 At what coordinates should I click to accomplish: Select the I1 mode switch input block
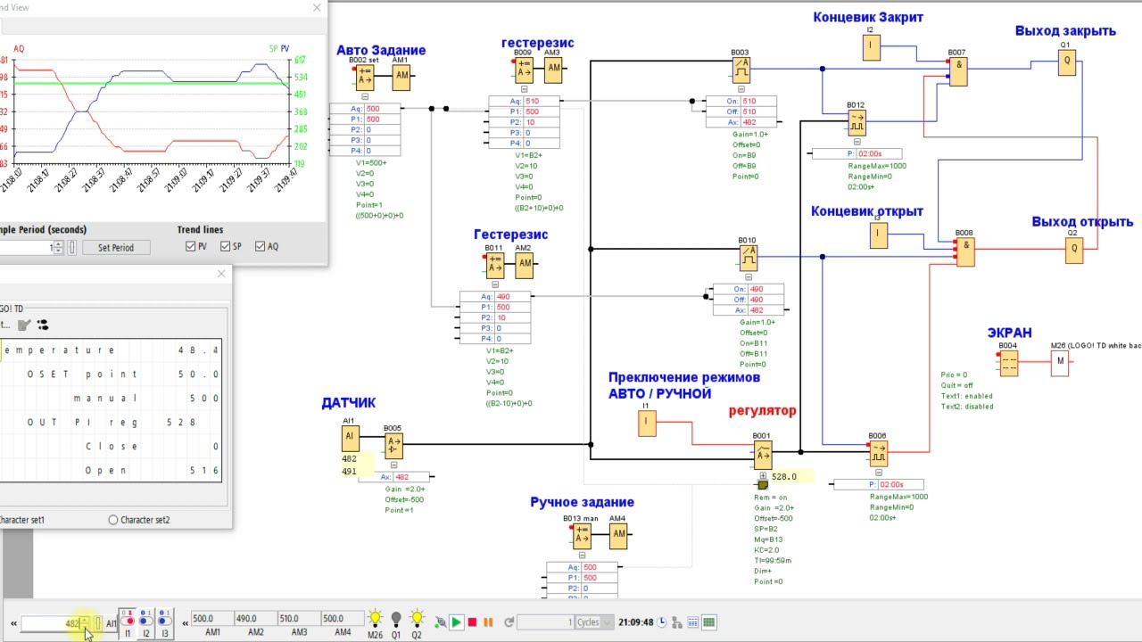(x=647, y=423)
